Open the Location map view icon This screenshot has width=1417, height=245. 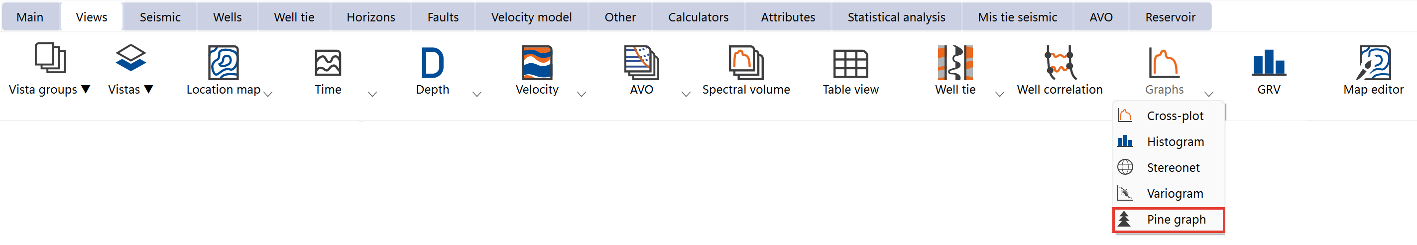tap(224, 63)
